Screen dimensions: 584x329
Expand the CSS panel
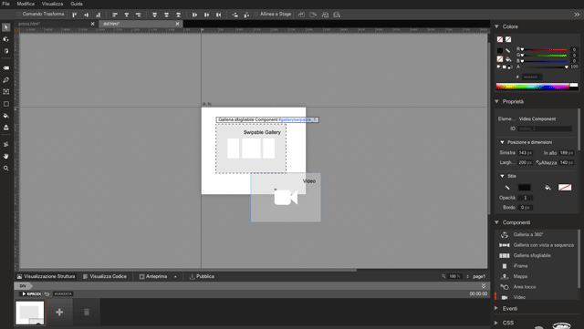click(x=496, y=323)
